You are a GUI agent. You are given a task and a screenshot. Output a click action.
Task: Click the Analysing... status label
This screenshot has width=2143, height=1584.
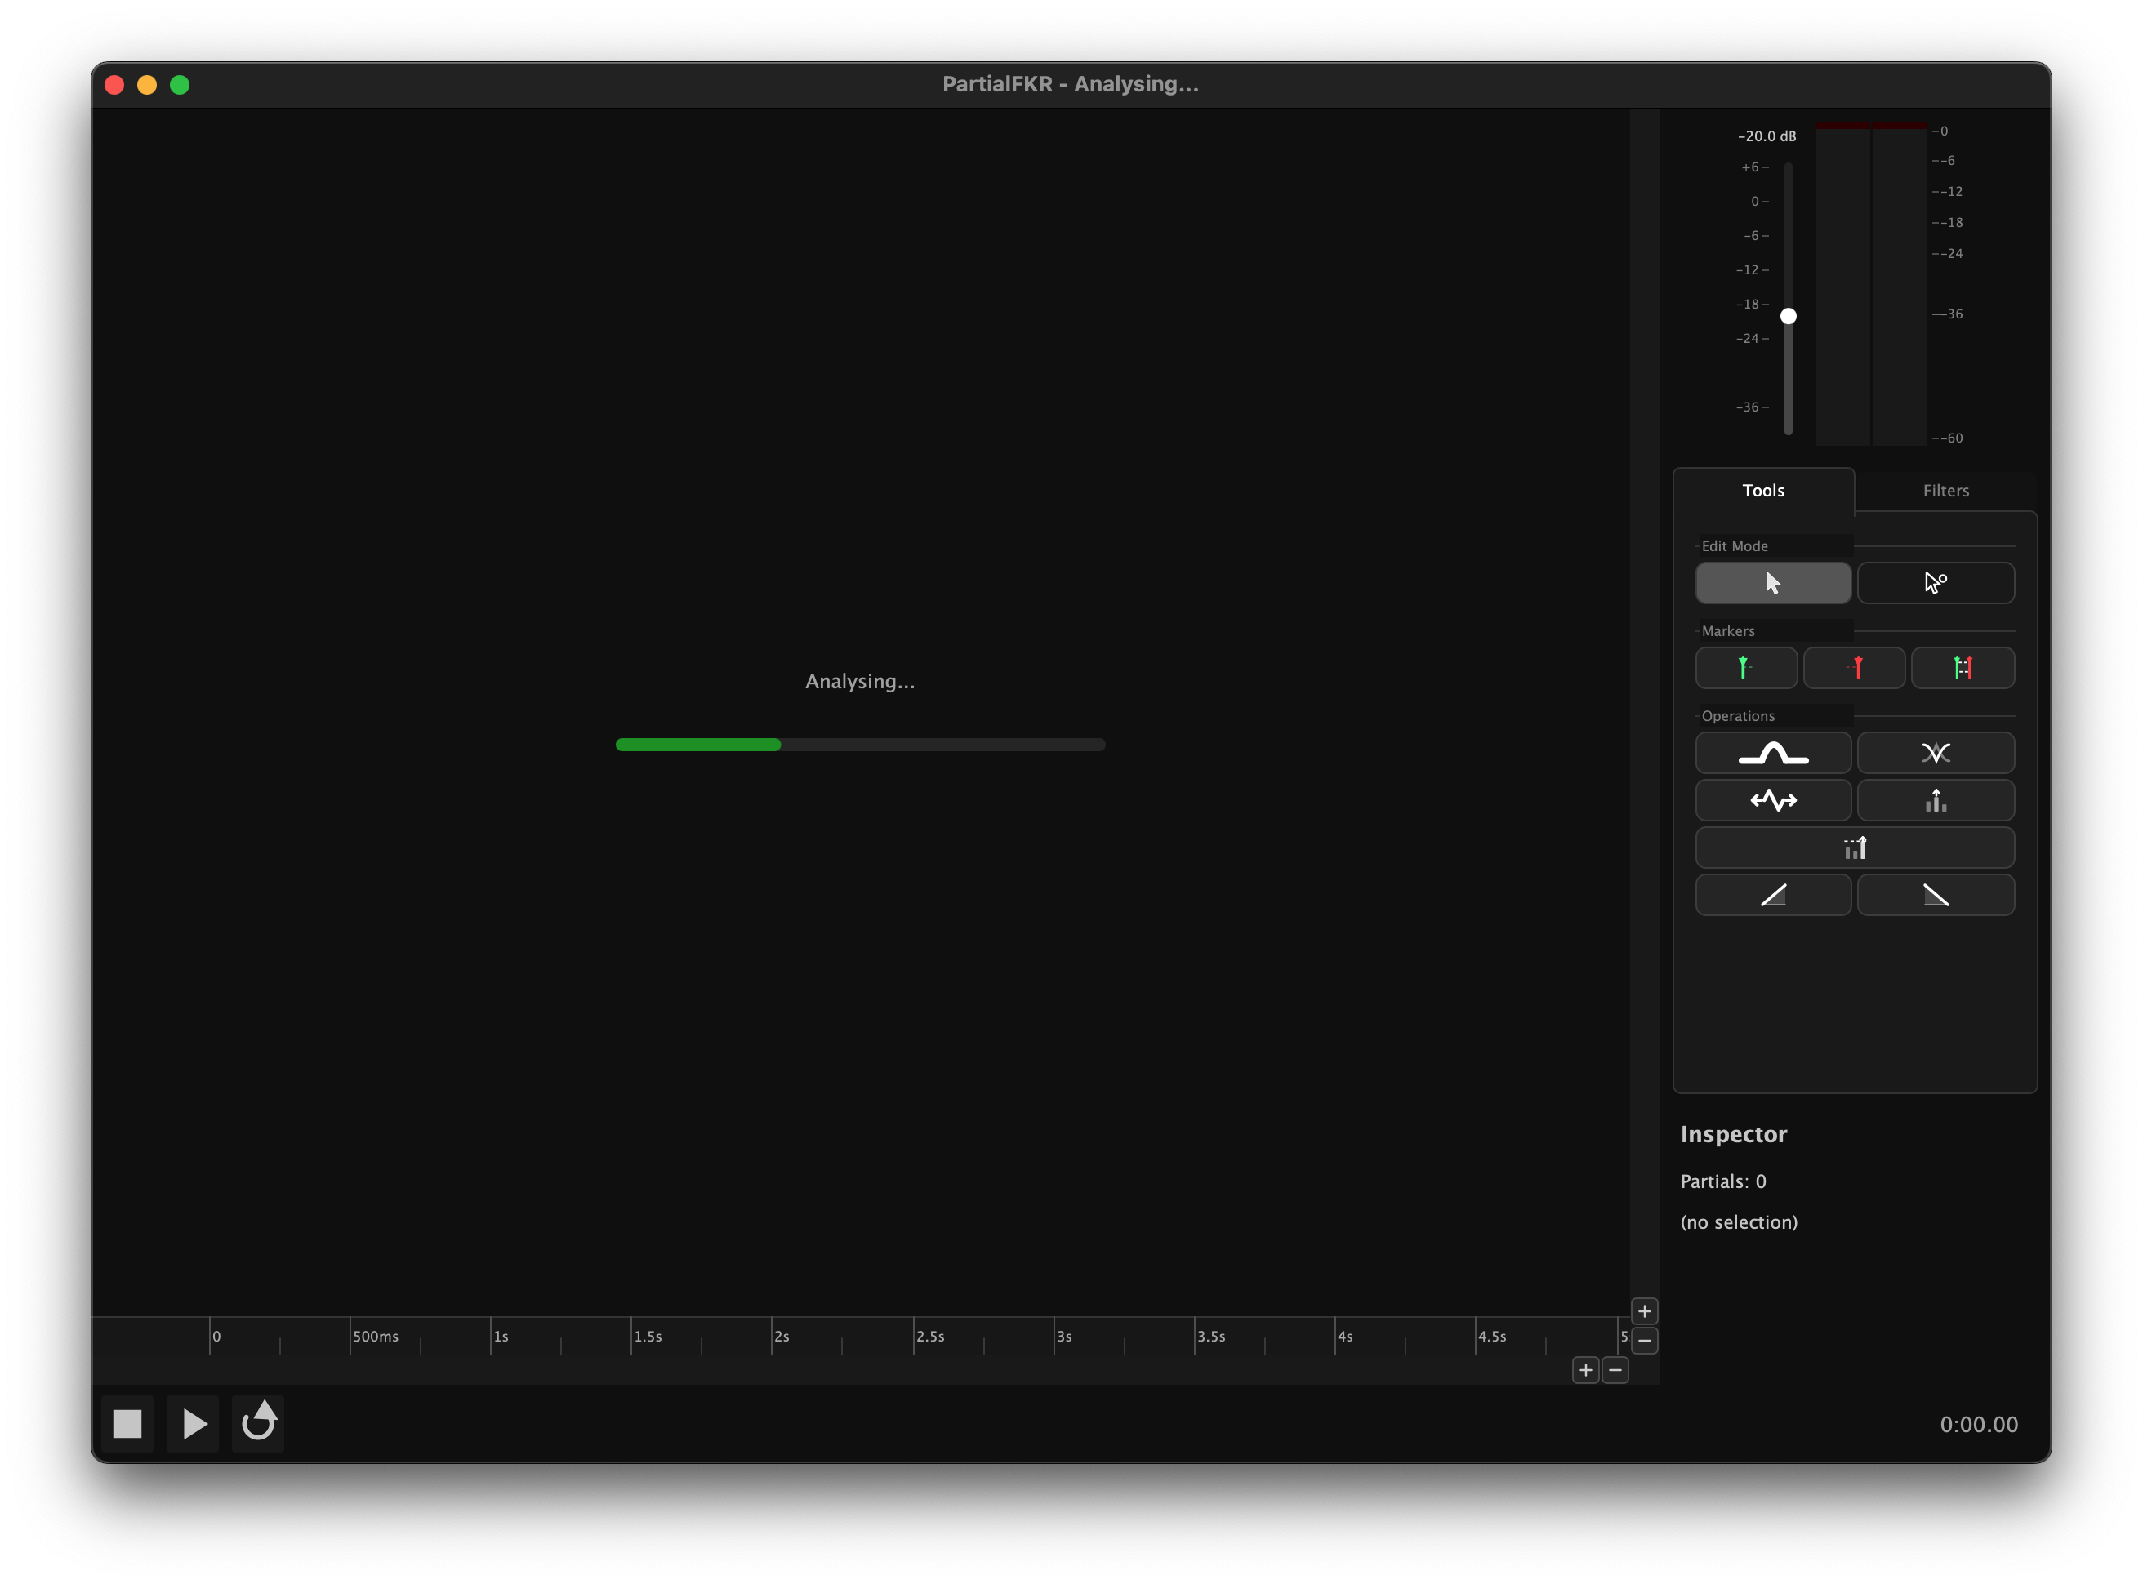point(859,681)
